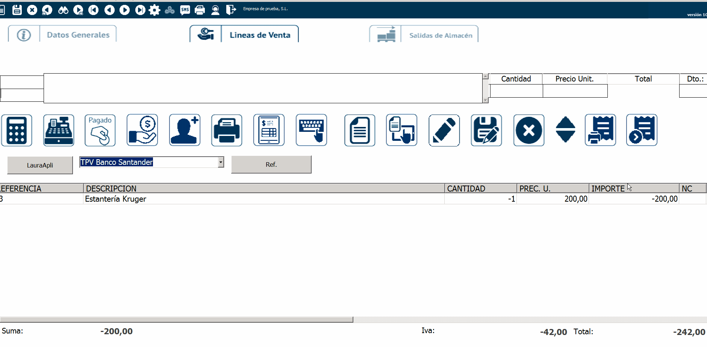Open the calculator tool
The height and width of the screenshot is (347, 707).
(x=17, y=130)
